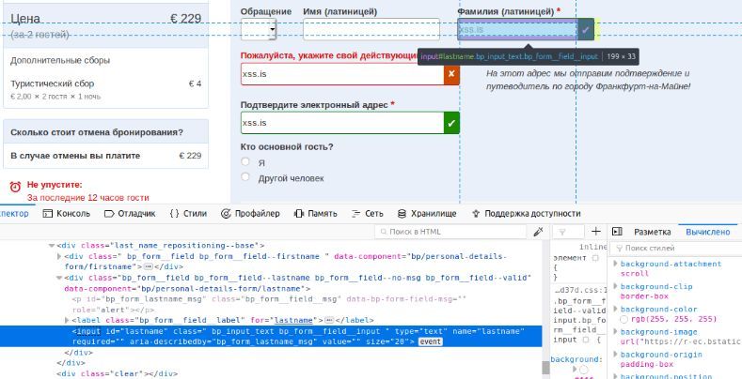Click the Имя (латиницей) input field
The image size is (742, 379).
click(371, 29)
